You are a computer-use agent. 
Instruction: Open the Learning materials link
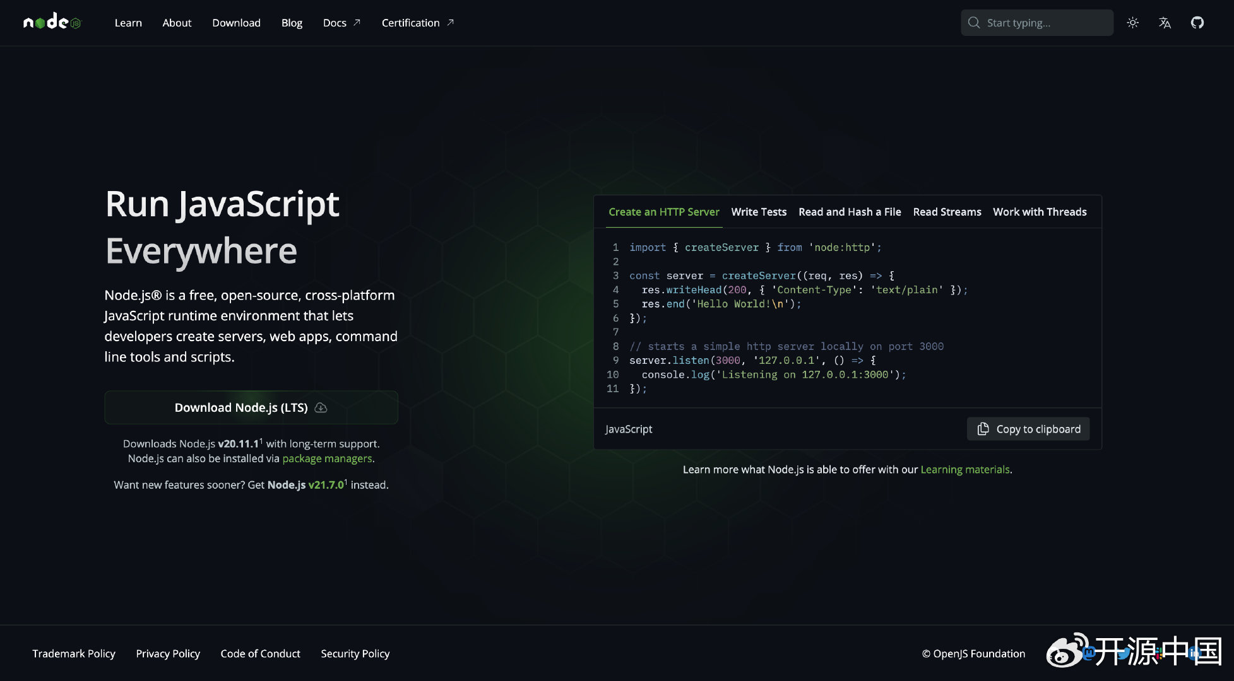(965, 470)
